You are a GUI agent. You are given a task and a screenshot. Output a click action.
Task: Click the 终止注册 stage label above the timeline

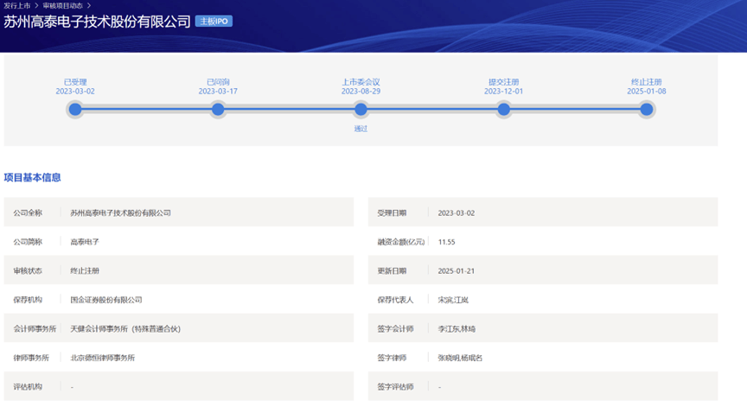[647, 82]
